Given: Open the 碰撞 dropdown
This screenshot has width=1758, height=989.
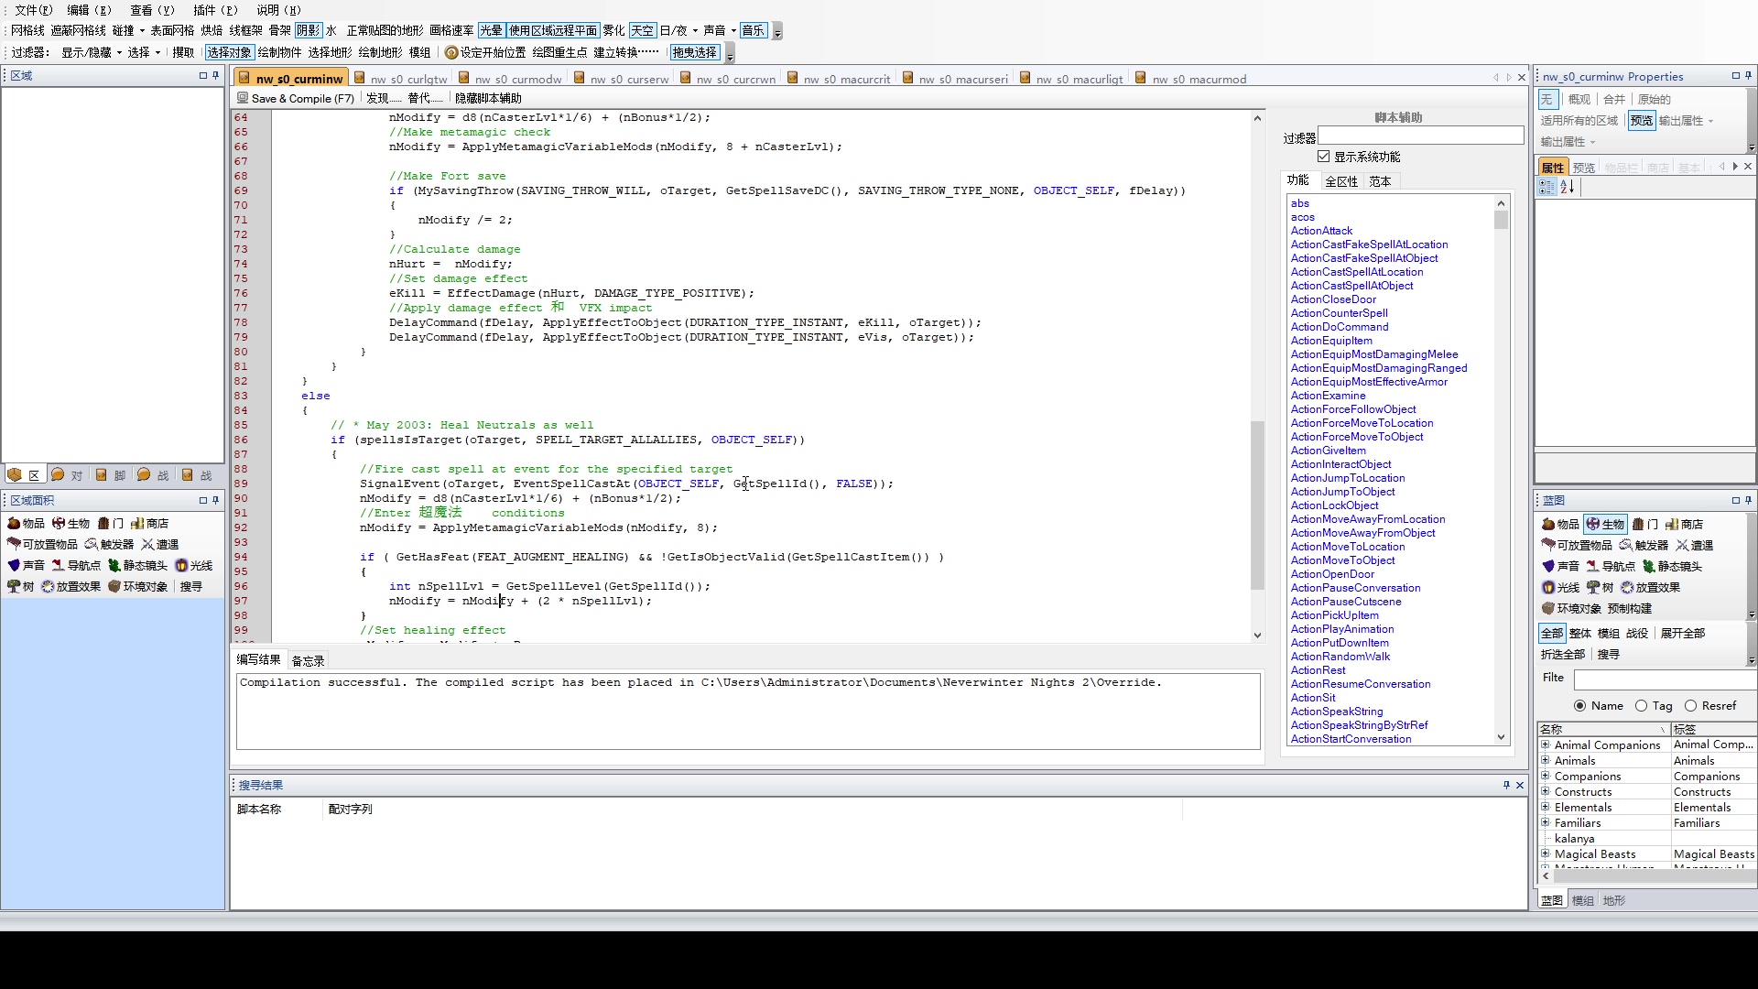Looking at the screenshot, I should click(128, 30).
